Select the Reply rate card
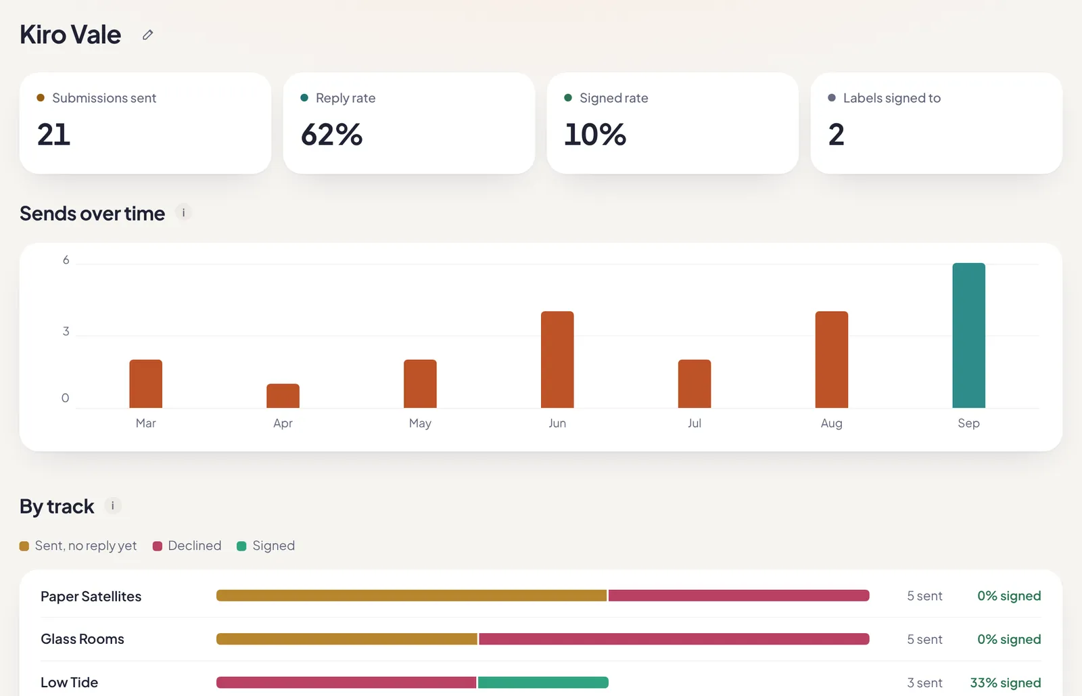Viewport: 1082px width, 696px height. (x=409, y=123)
